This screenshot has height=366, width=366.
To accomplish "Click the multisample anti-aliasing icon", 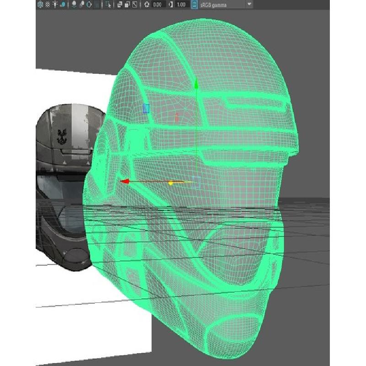I will pyautogui.click(x=88, y=5).
